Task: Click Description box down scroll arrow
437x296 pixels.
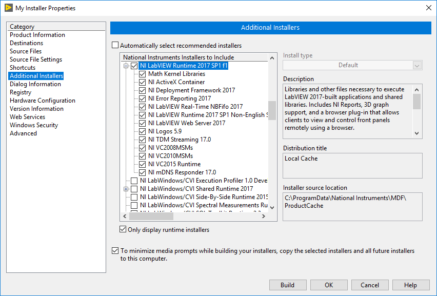Action: [416, 133]
